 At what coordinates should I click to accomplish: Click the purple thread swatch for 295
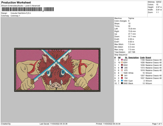pos(122,68)
